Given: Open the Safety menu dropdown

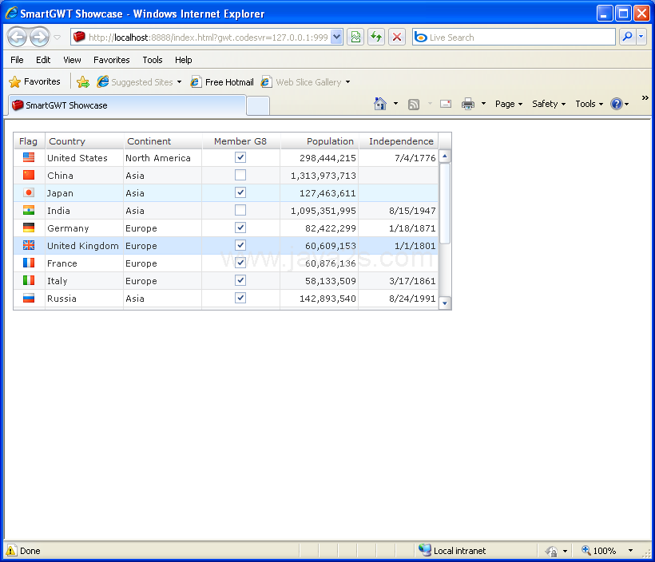Looking at the screenshot, I should (549, 104).
